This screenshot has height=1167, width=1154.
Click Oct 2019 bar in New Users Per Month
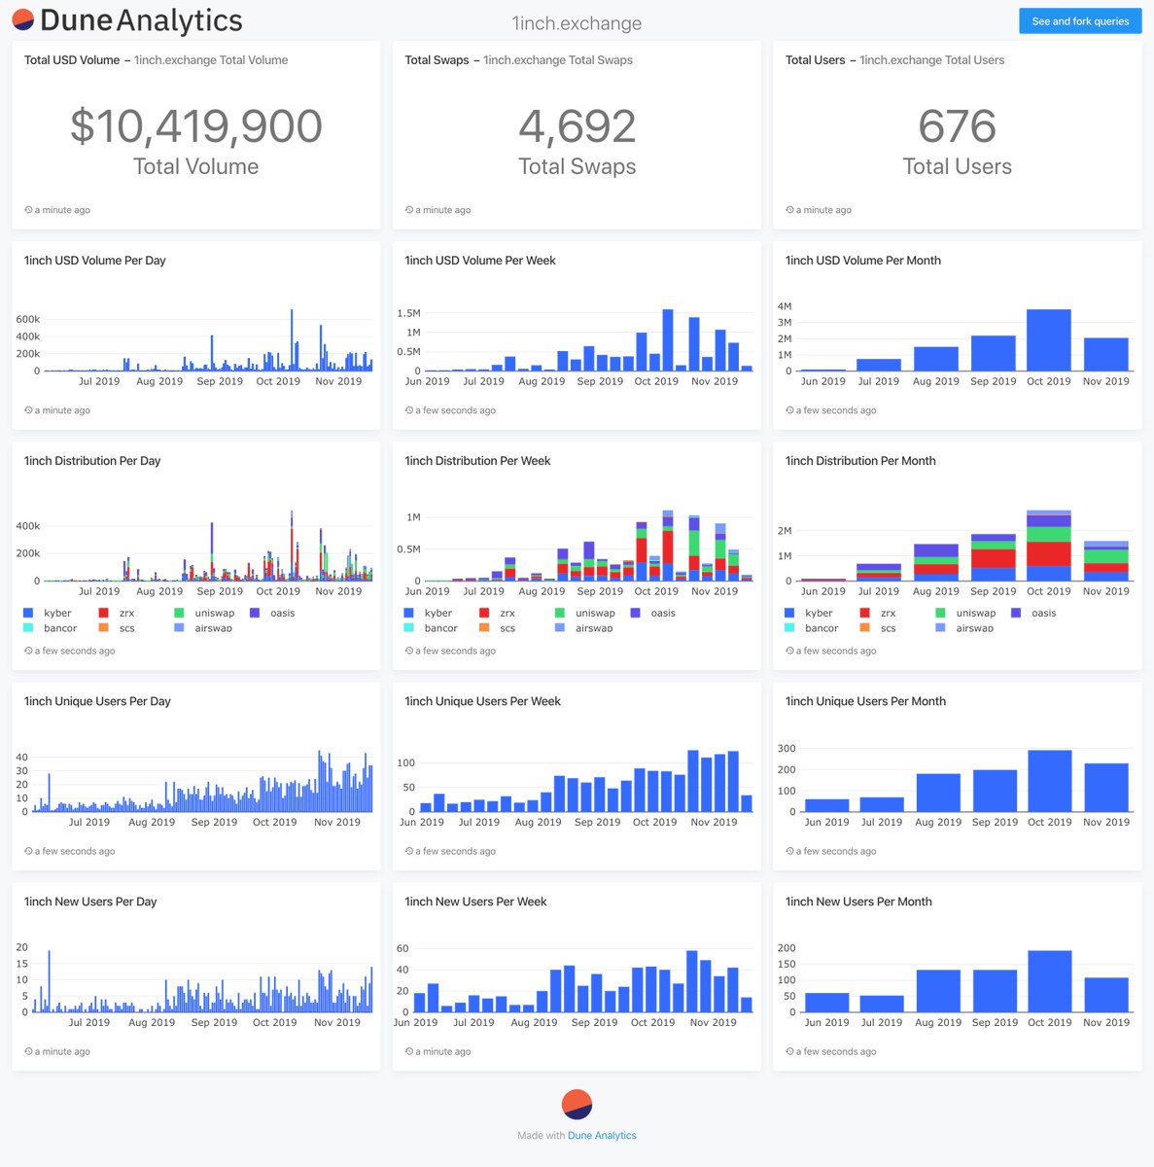(1049, 981)
